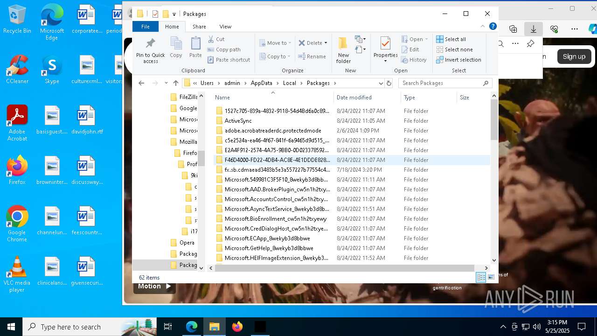The image size is (597, 336).
Task: Open the File menu
Action: (x=146, y=27)
